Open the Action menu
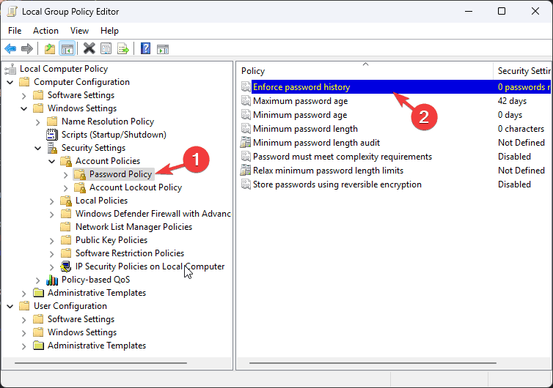Image resolution: width=553 pixels, height=388 pixels. click(46, 31)
